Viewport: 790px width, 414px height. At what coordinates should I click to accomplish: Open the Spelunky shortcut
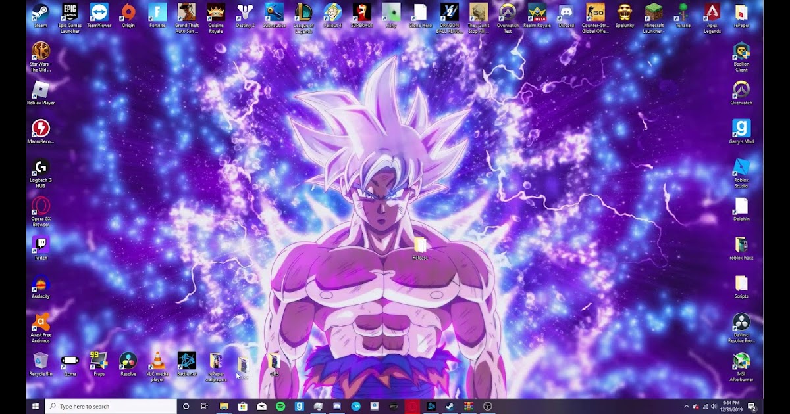coord(624,16)
